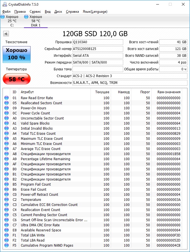Select raw value 000000001B58 in row A8
Screen dimensions: 190x252
169,154
